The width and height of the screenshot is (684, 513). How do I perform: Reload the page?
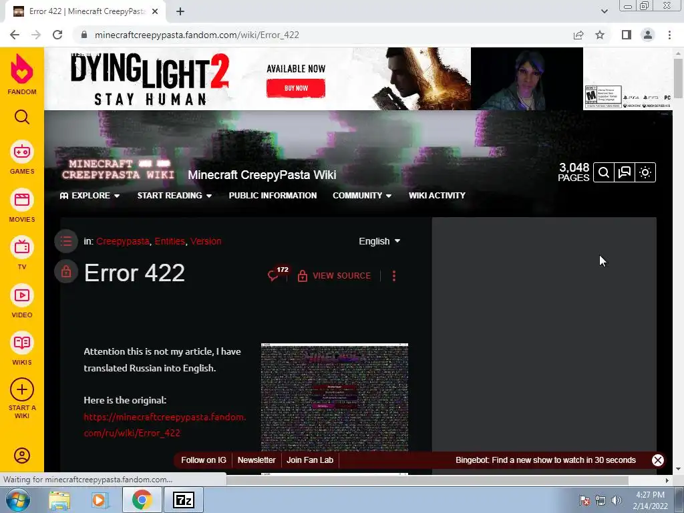coord(57,35)
